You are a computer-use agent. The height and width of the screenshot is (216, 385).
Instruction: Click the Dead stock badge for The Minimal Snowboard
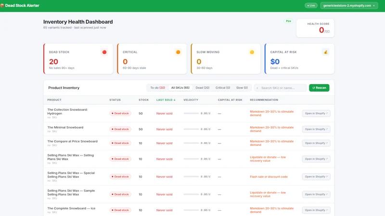coord(120,129)
